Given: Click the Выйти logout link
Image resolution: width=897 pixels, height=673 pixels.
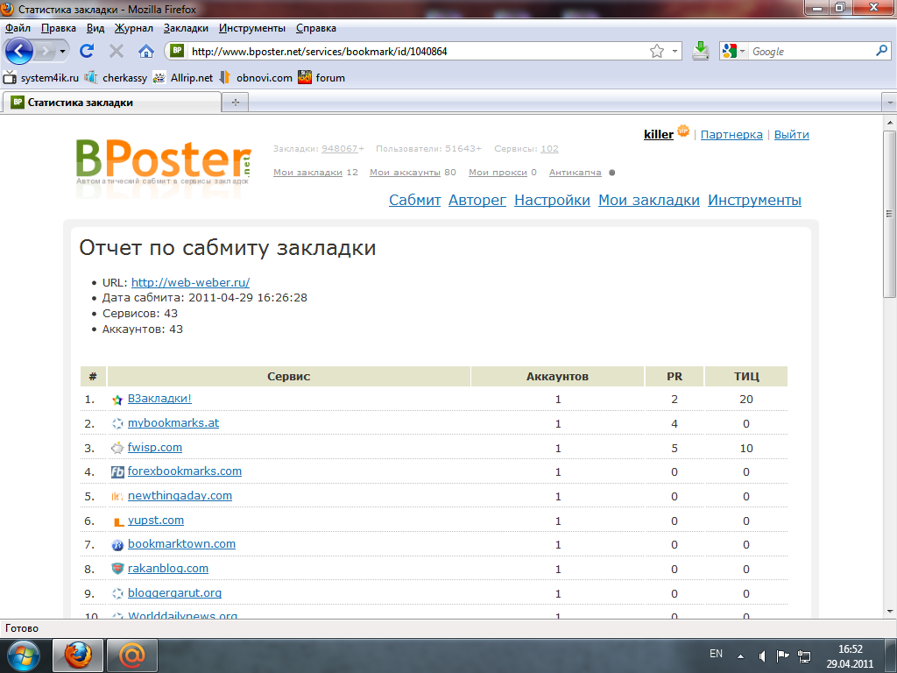Looking at the screenshot, I should (792, 134).
